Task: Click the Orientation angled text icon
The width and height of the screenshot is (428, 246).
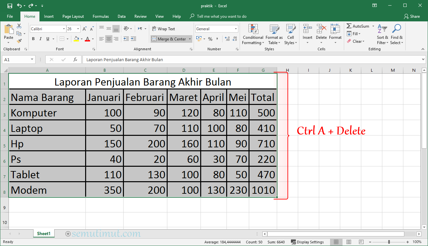Action: [126, 29]
